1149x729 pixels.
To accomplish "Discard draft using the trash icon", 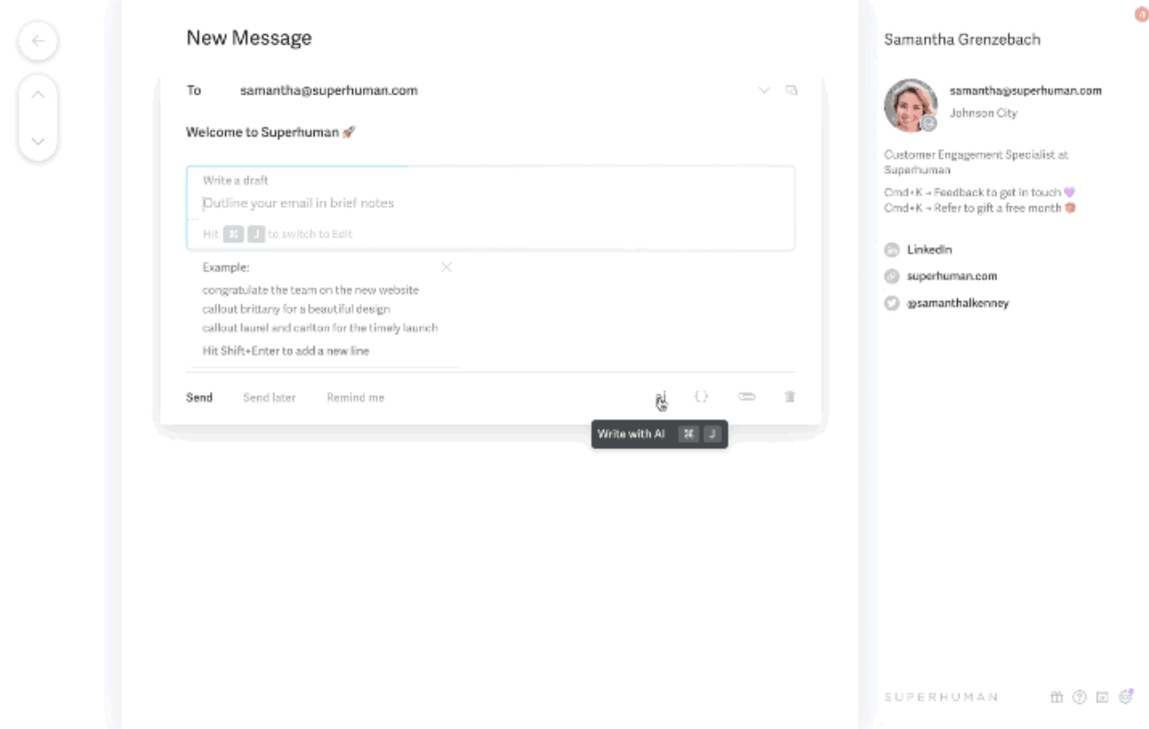I will coord(790,397).
